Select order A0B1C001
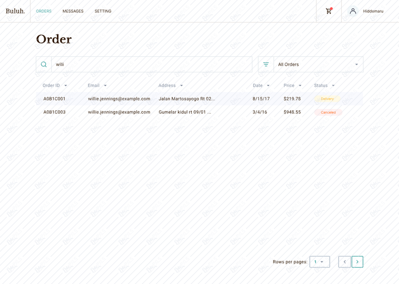 [54, 98]
